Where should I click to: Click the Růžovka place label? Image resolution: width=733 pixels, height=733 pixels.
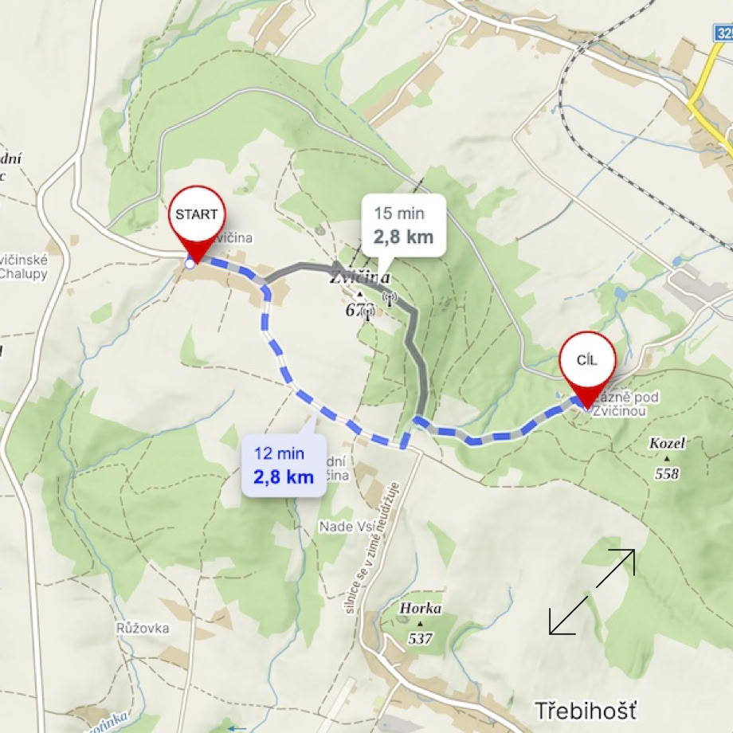tap(143, 628)
